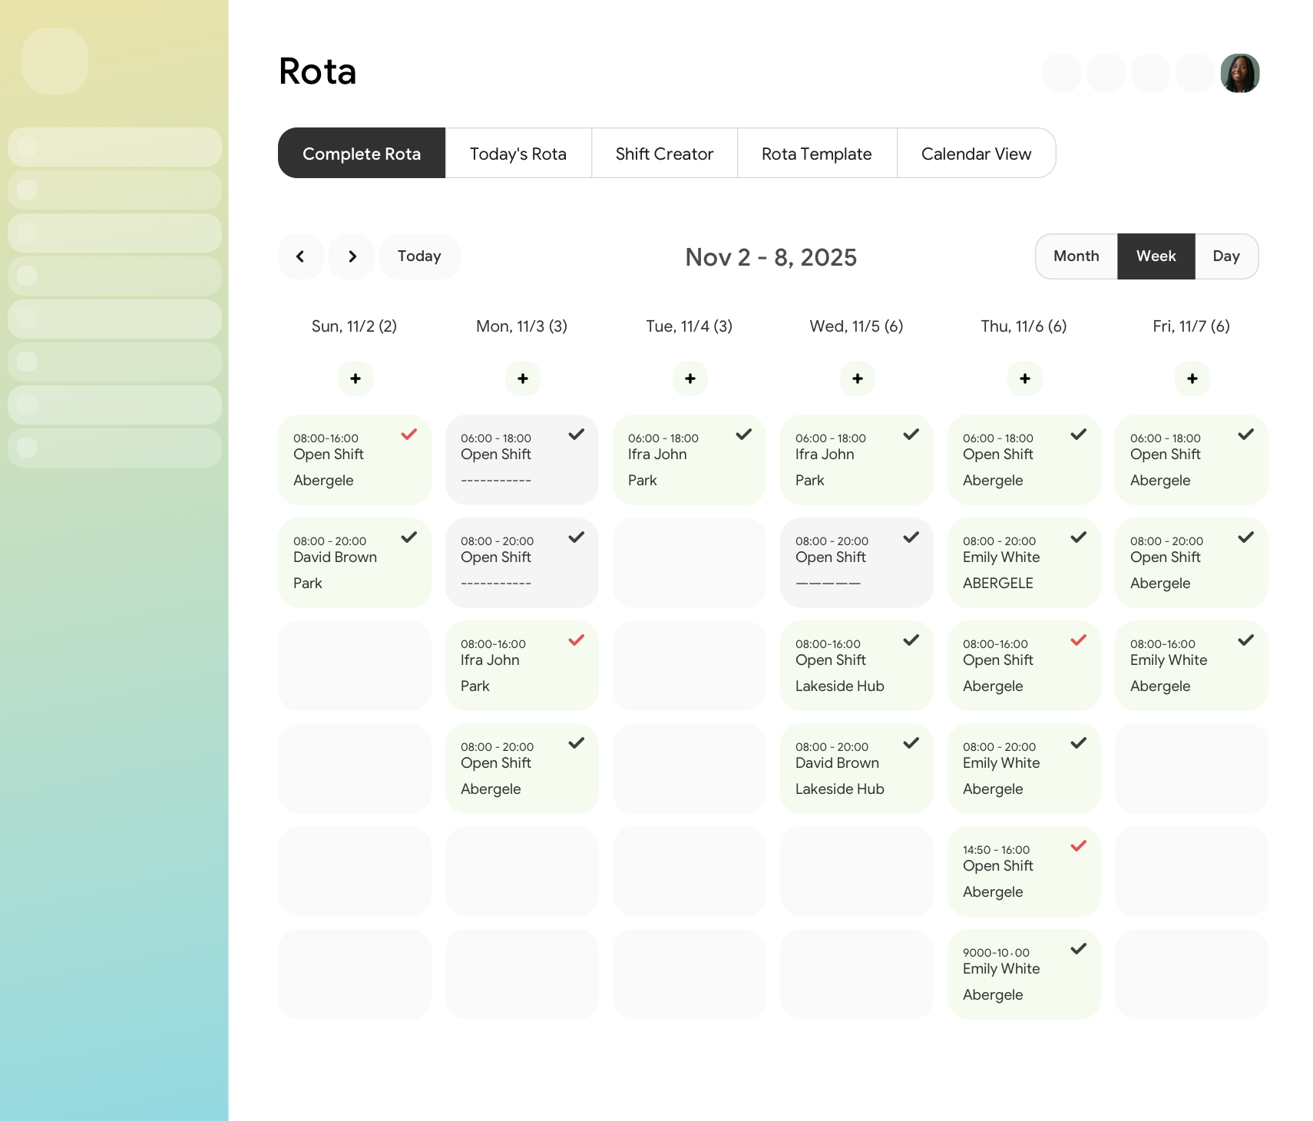Add a shift on Tue, 11/4
This screenshot has width=1313, height=1121.
pos(689,378)
